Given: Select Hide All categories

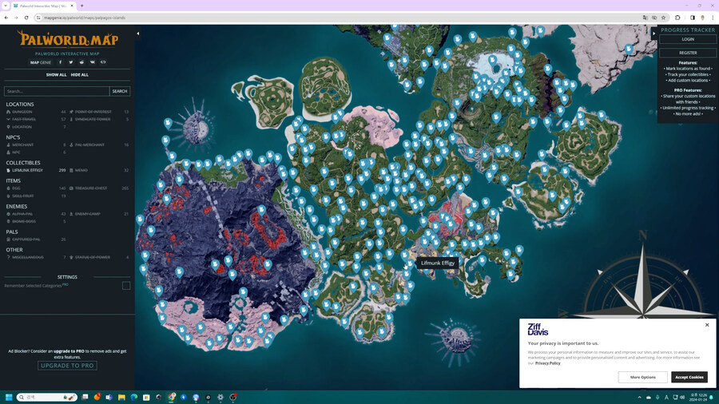Looking at the screenshot, I should click(x=79, y=75).
